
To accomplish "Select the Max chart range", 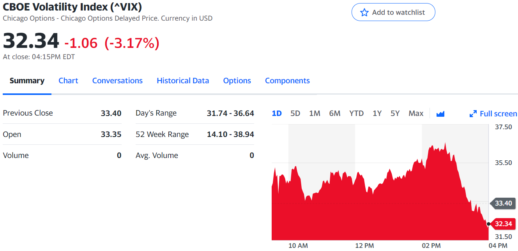I will pos(416,113).
